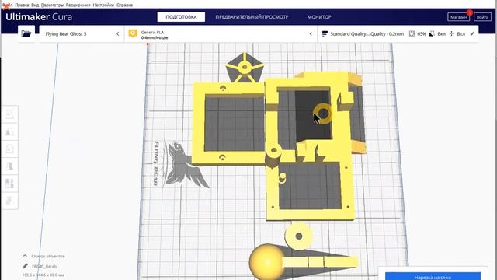The image size is (497, 280).
Task: Click the pencil icon beside FBG45_Barab
Action: tap(25, 266)
